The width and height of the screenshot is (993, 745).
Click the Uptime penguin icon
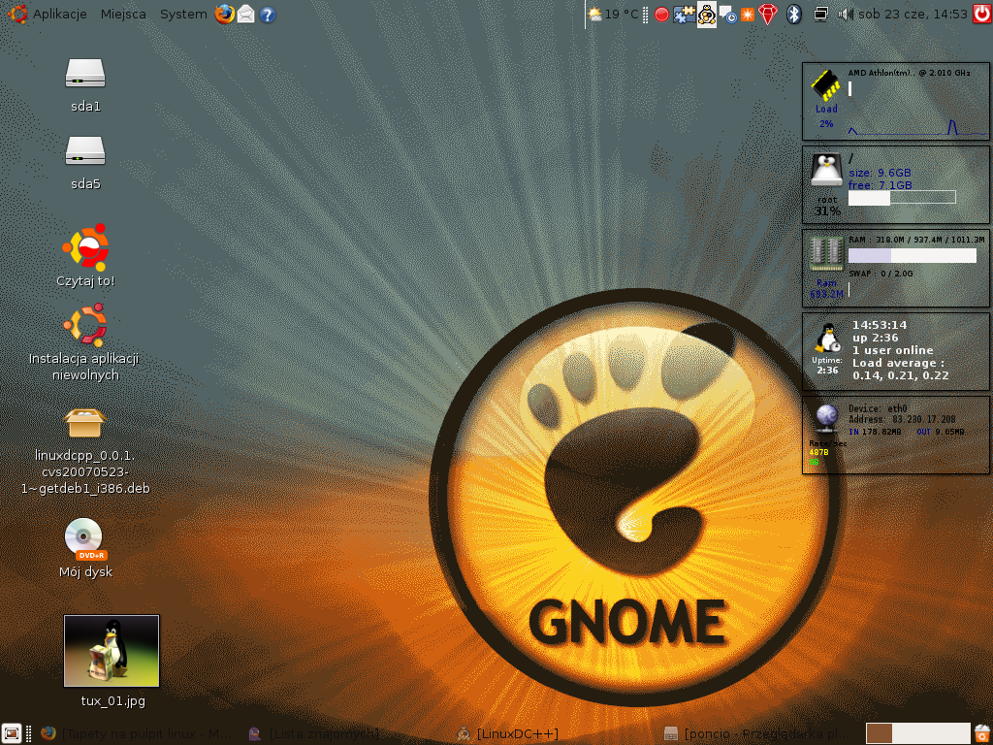click(x=827, y=339)
